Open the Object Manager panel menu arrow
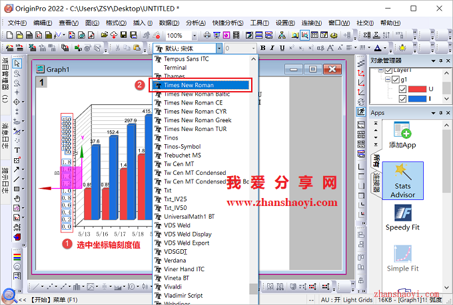 click(x=434, y=61)
